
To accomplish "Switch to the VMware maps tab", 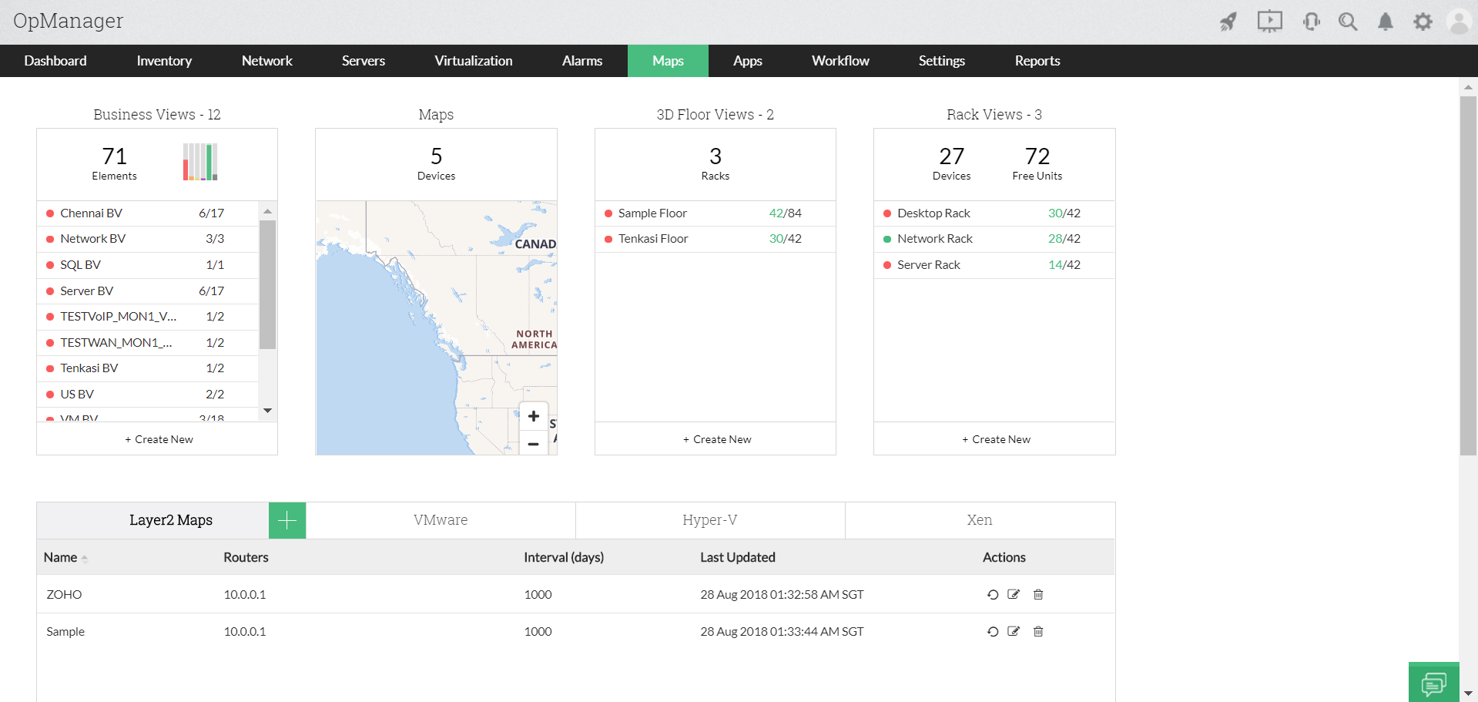I will tap(440, 520).
